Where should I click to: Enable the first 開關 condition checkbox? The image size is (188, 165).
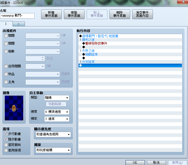coord(6,36)
